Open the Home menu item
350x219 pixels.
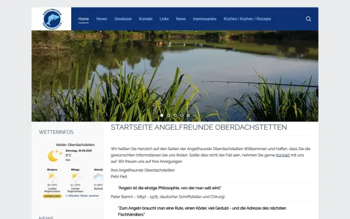(x=83, y=19)
